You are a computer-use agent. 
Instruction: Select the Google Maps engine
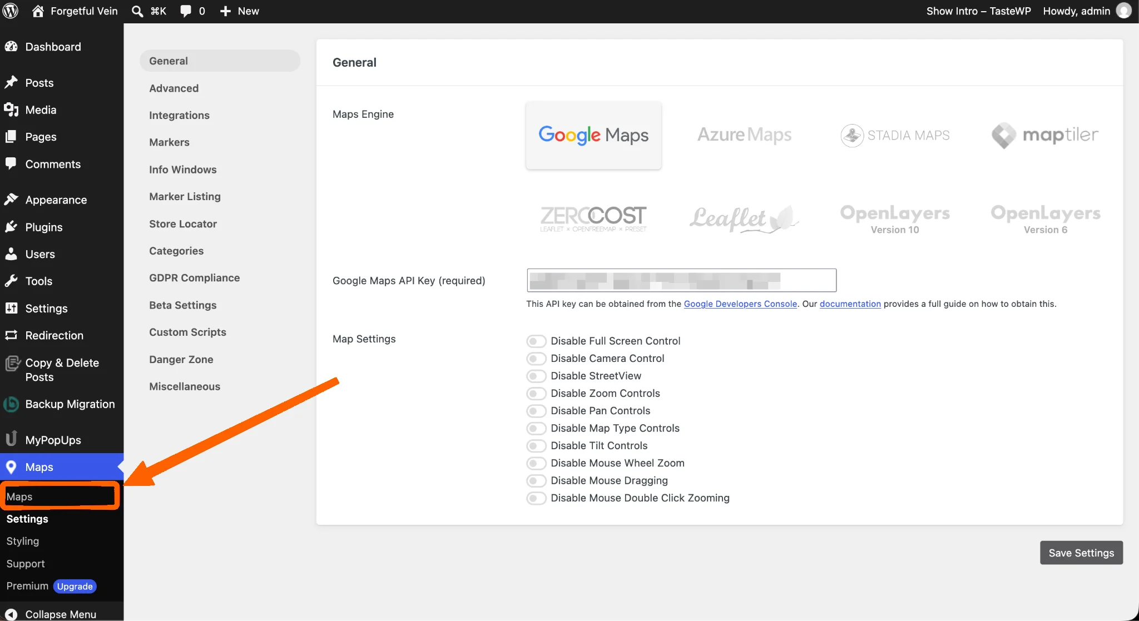593,135
